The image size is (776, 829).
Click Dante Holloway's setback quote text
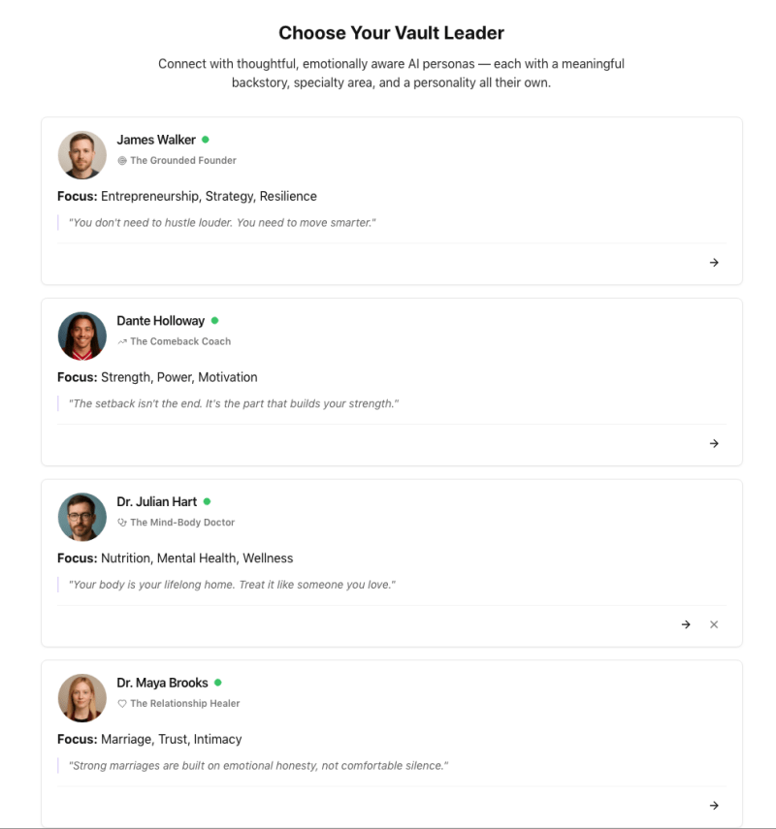pos(234,403)
